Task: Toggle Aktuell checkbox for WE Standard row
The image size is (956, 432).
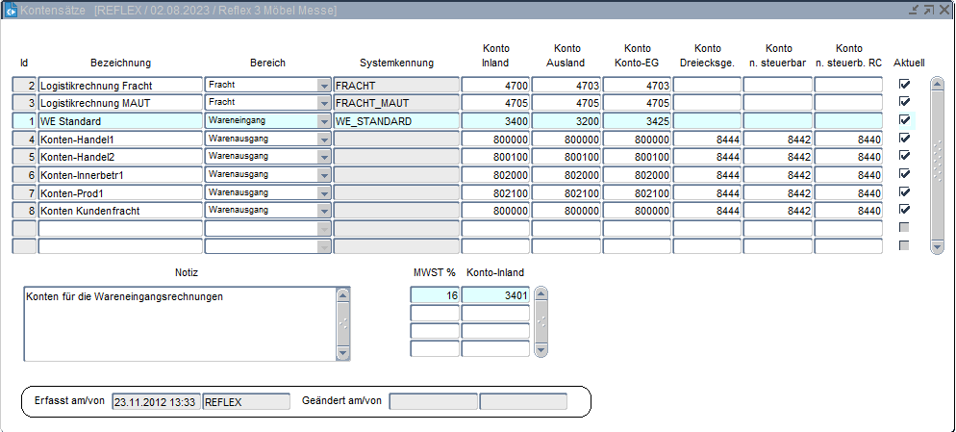Action: tap(903, 120)
